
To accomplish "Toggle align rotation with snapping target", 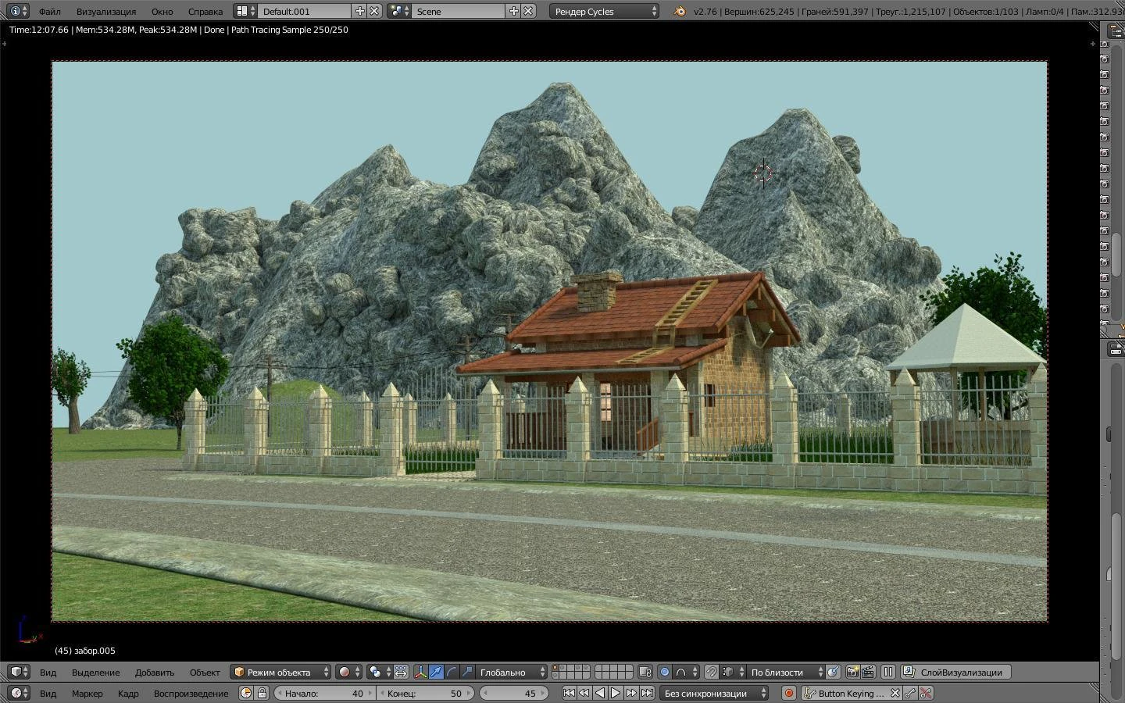I will 834,672.
